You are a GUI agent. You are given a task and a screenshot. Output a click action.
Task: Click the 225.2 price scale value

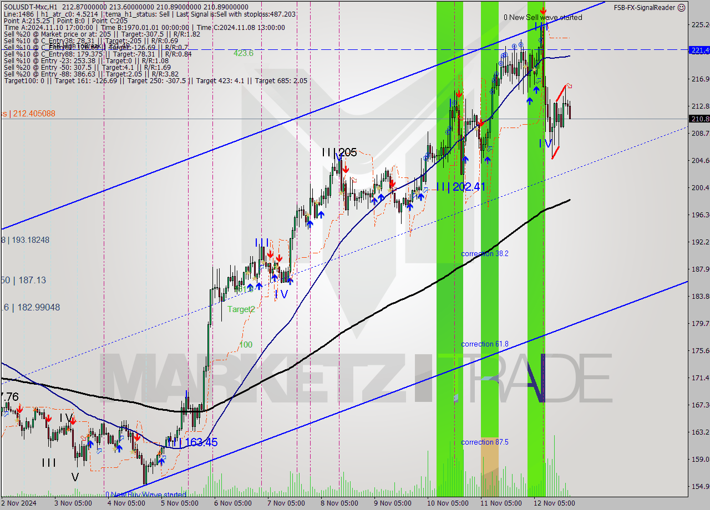[700, 24]
